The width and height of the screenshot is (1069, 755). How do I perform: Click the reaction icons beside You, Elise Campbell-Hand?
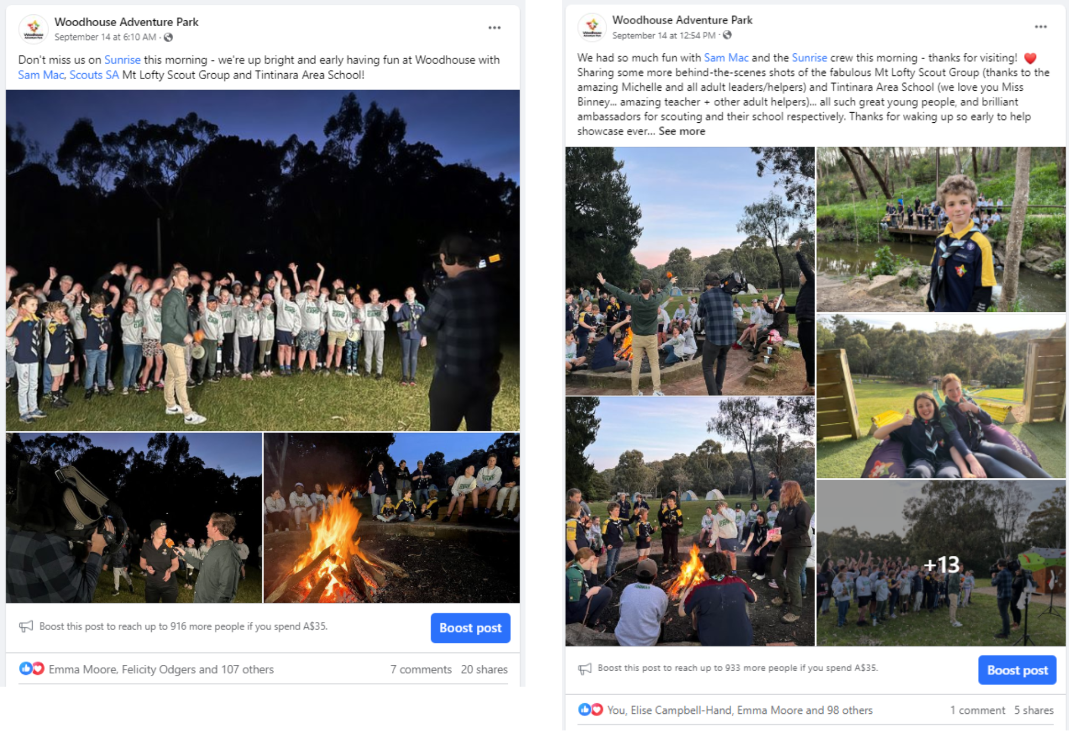click(591, 710)
